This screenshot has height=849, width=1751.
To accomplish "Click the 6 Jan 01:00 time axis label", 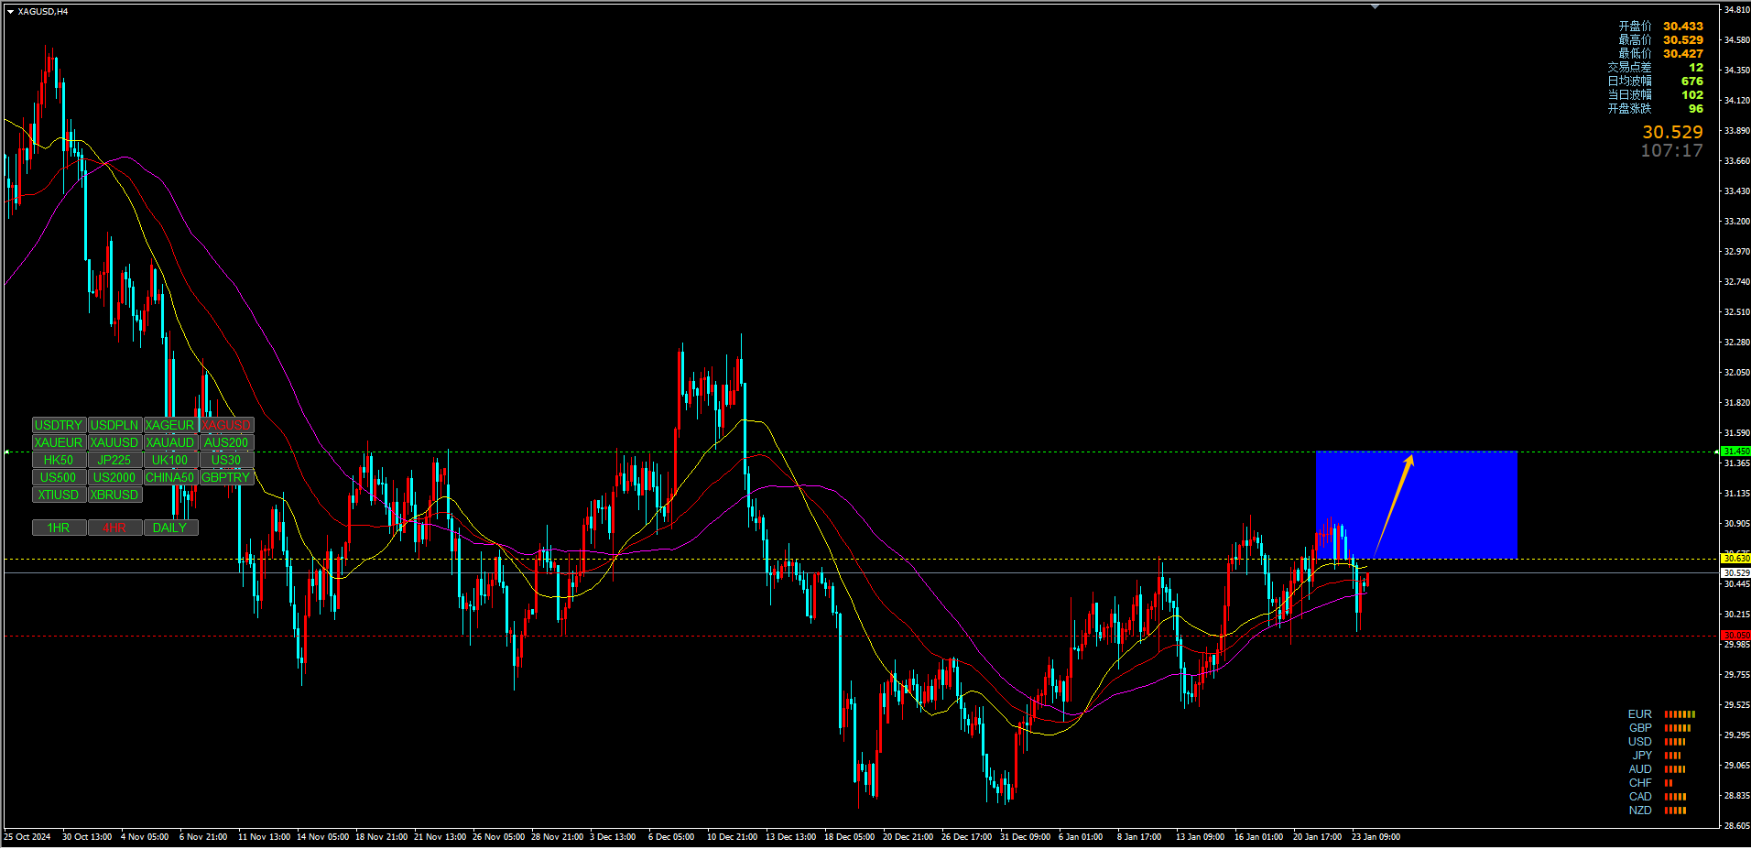I will [1081, 837].
